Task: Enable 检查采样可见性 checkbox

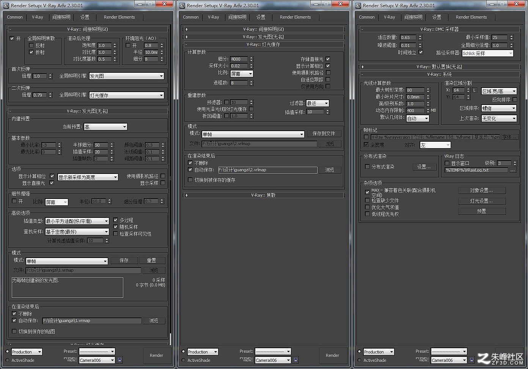Action: pyautogui.click(x=116, y=234)
